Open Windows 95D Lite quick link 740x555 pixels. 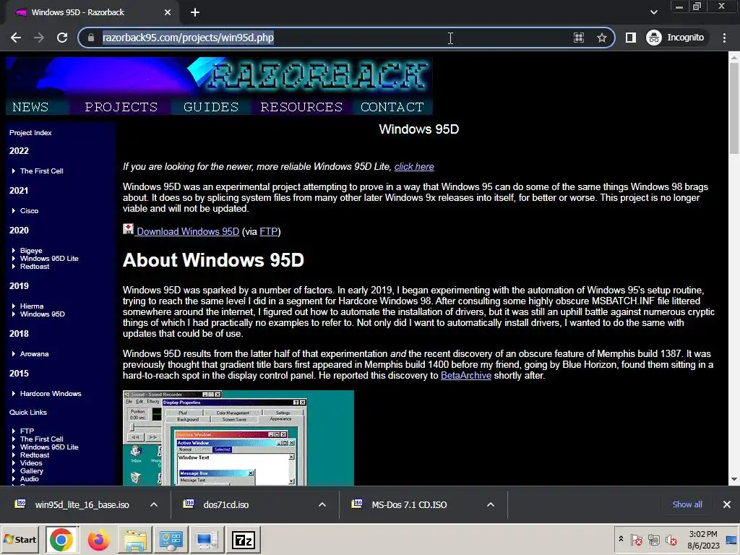click(x=49, y=447)
